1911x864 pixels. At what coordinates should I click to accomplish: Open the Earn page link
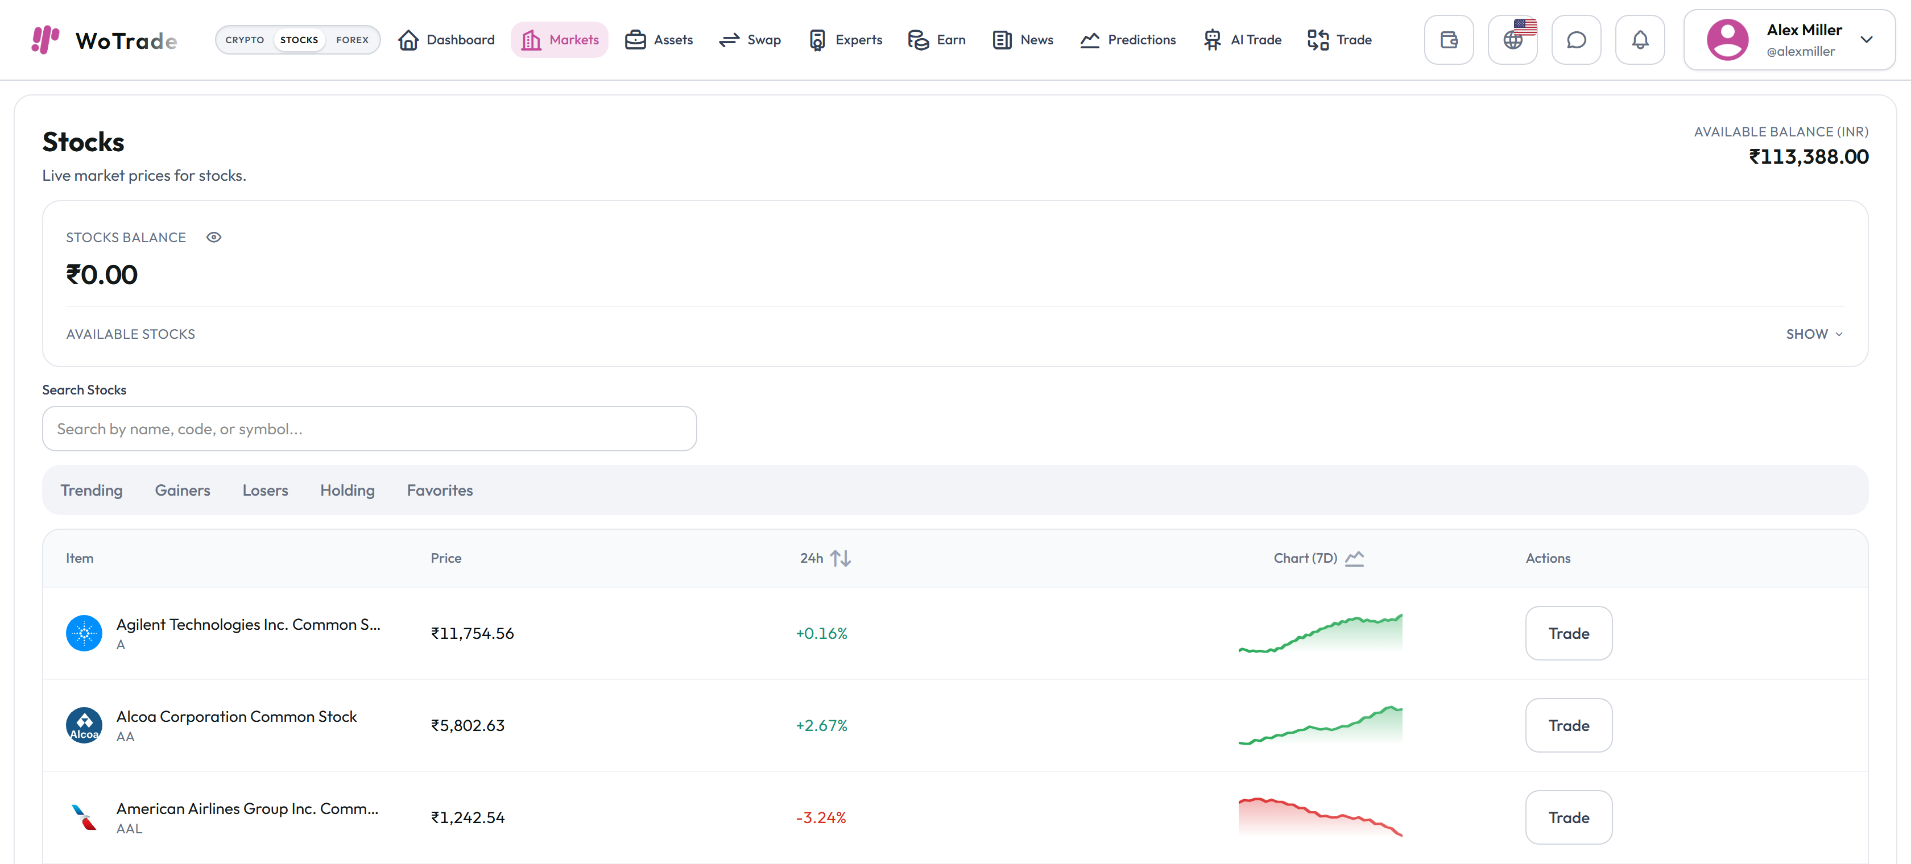pyautogui.click(x=937, y=40)
